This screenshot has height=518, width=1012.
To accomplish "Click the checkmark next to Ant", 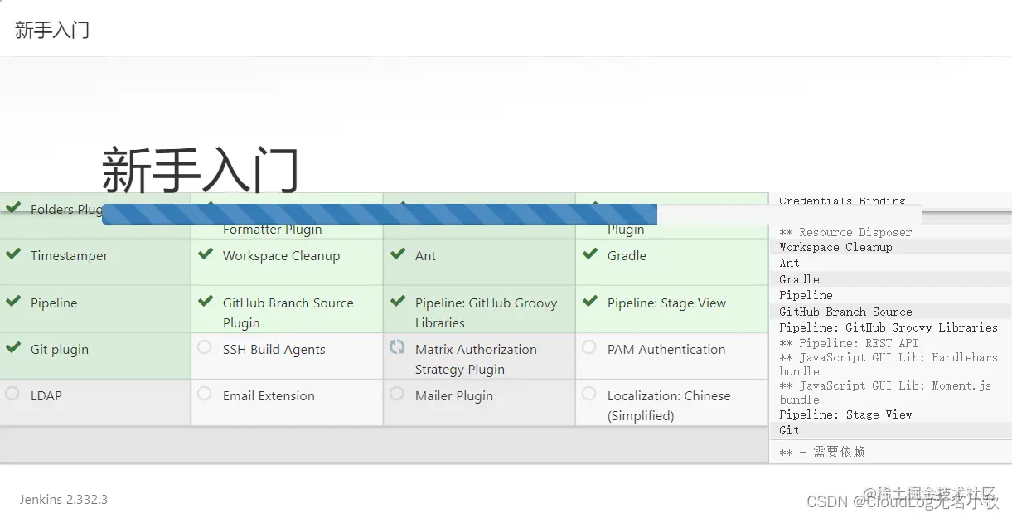I will pyautogui.click(x=397, y=254).
